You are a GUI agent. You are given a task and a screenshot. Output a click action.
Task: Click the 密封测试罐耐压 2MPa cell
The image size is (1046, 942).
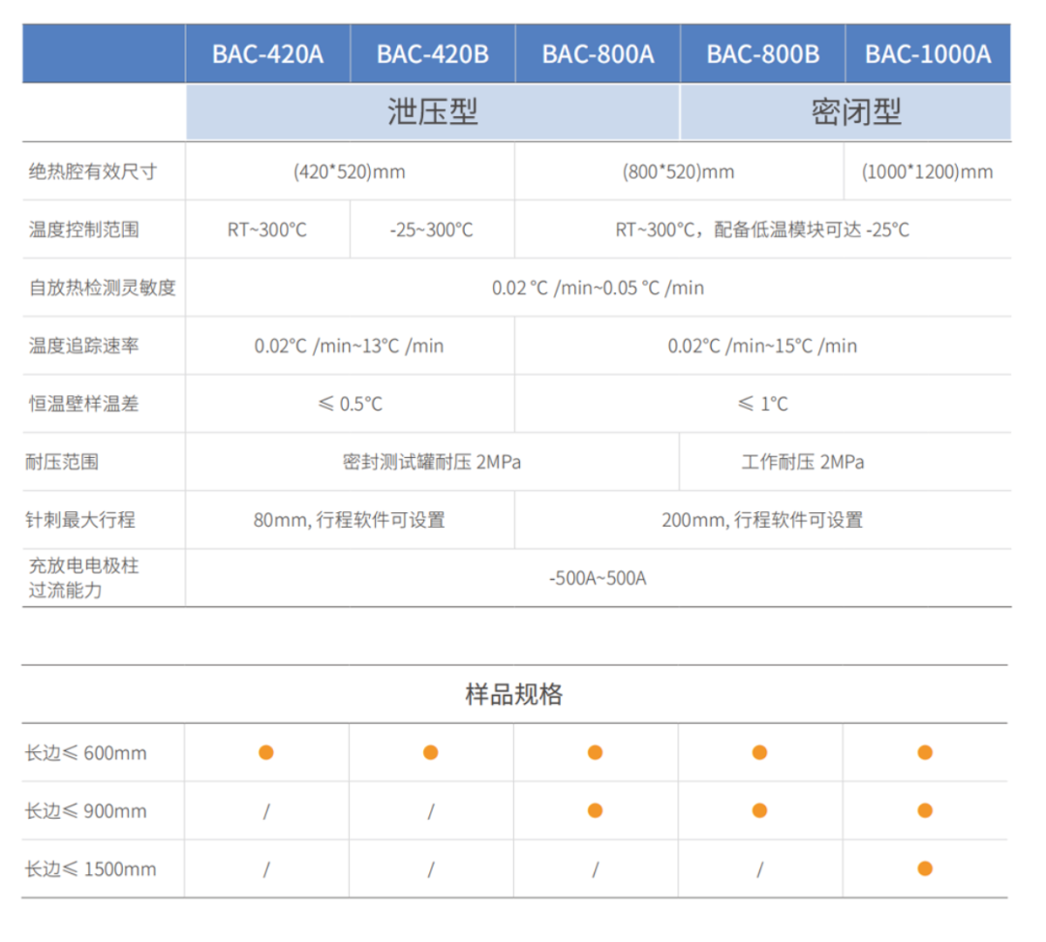(x=432, y=462)
